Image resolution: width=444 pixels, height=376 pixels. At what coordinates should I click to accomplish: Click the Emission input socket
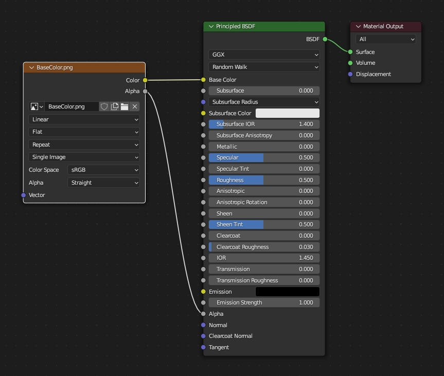(203, 292)
